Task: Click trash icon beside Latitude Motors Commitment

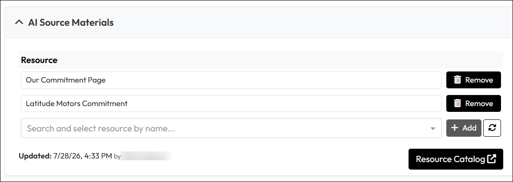Action: point(457,103)
